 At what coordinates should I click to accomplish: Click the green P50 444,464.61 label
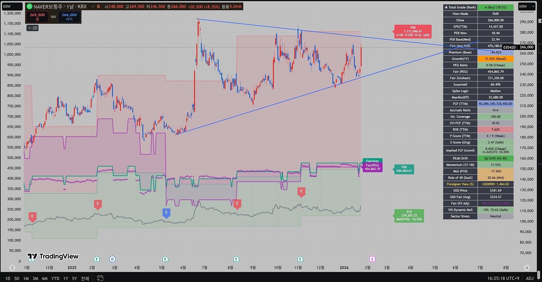point(404,169)
